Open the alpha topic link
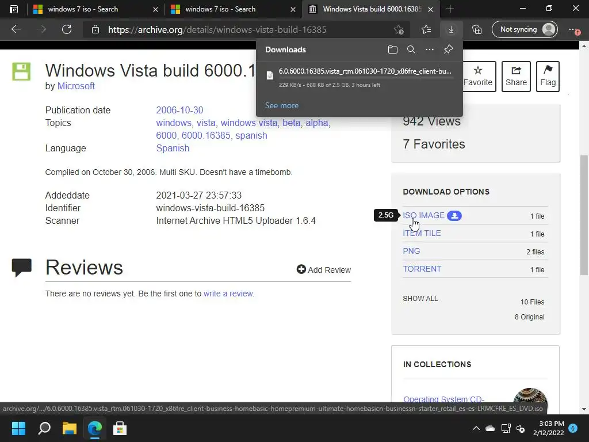Viewport: 589px width, 442px height. 317,123
